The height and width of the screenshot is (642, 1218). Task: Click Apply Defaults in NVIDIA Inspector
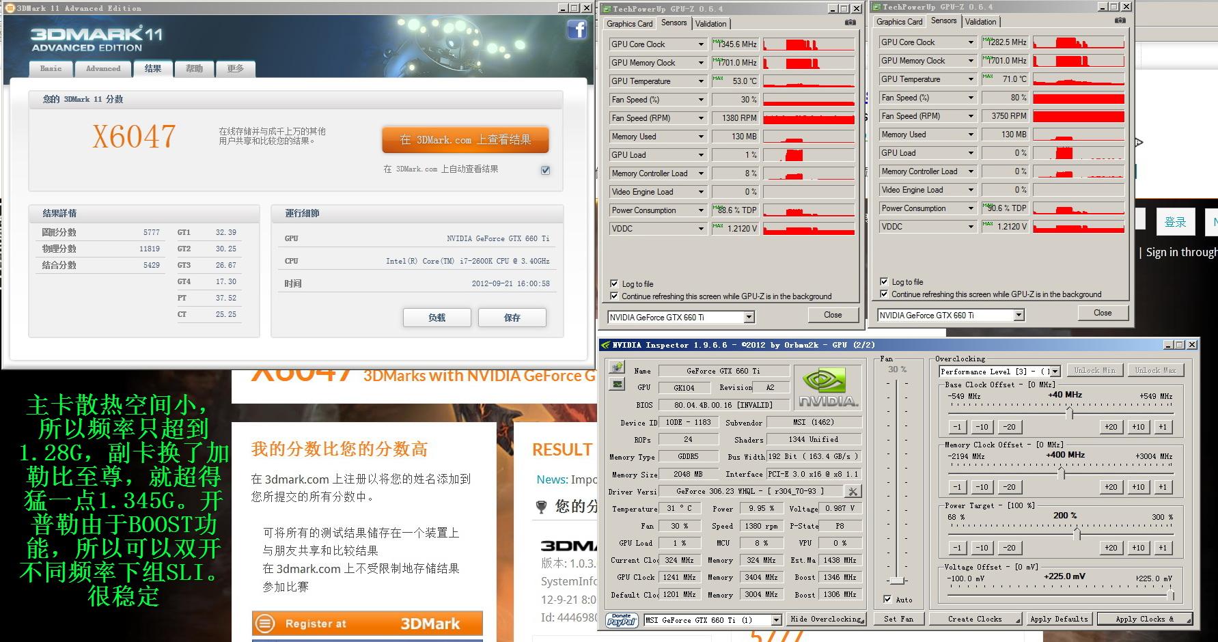pyautogui.click(x=1059, y=619)
